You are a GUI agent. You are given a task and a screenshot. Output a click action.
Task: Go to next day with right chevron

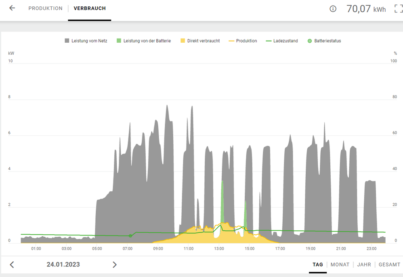(115, 265)
